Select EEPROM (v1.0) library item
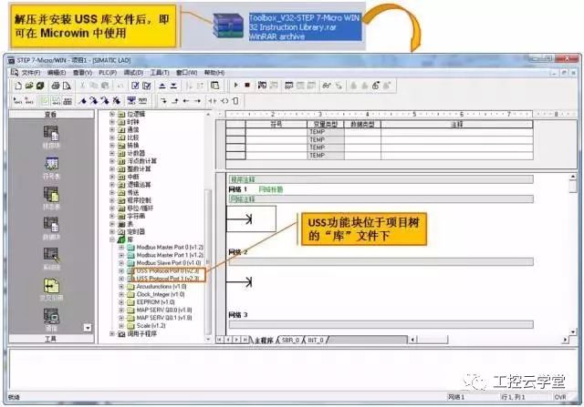This screenshot has width=584, height=407. 155,302
